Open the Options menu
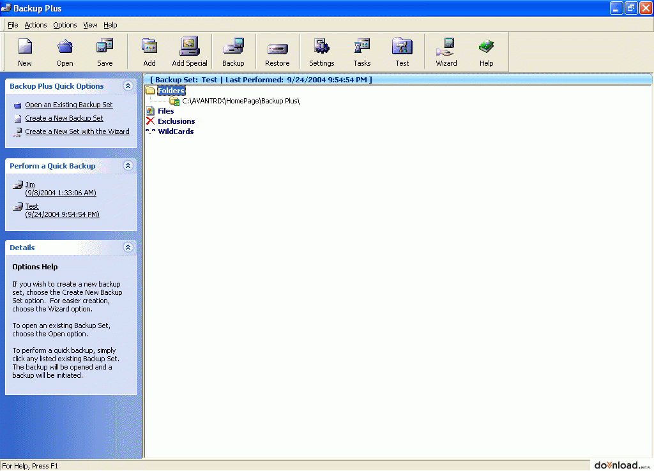The width and height of the screenshot is (654, 471). [65, 25]
